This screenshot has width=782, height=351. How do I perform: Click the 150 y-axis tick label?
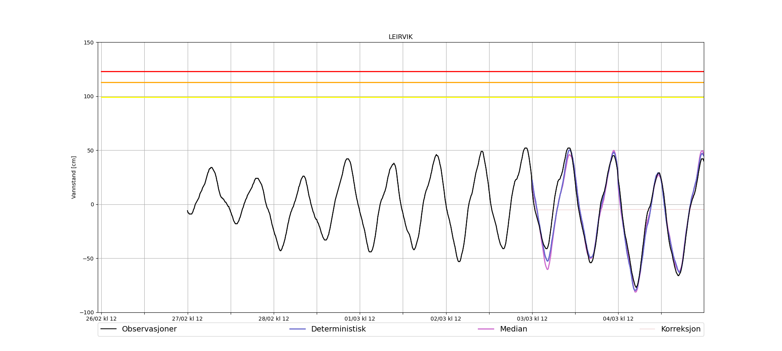[89, 43]
